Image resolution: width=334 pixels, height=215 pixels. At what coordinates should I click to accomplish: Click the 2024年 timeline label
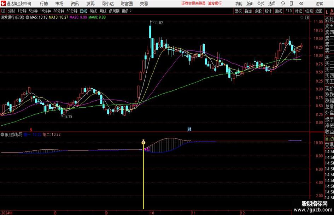(7, 213)
